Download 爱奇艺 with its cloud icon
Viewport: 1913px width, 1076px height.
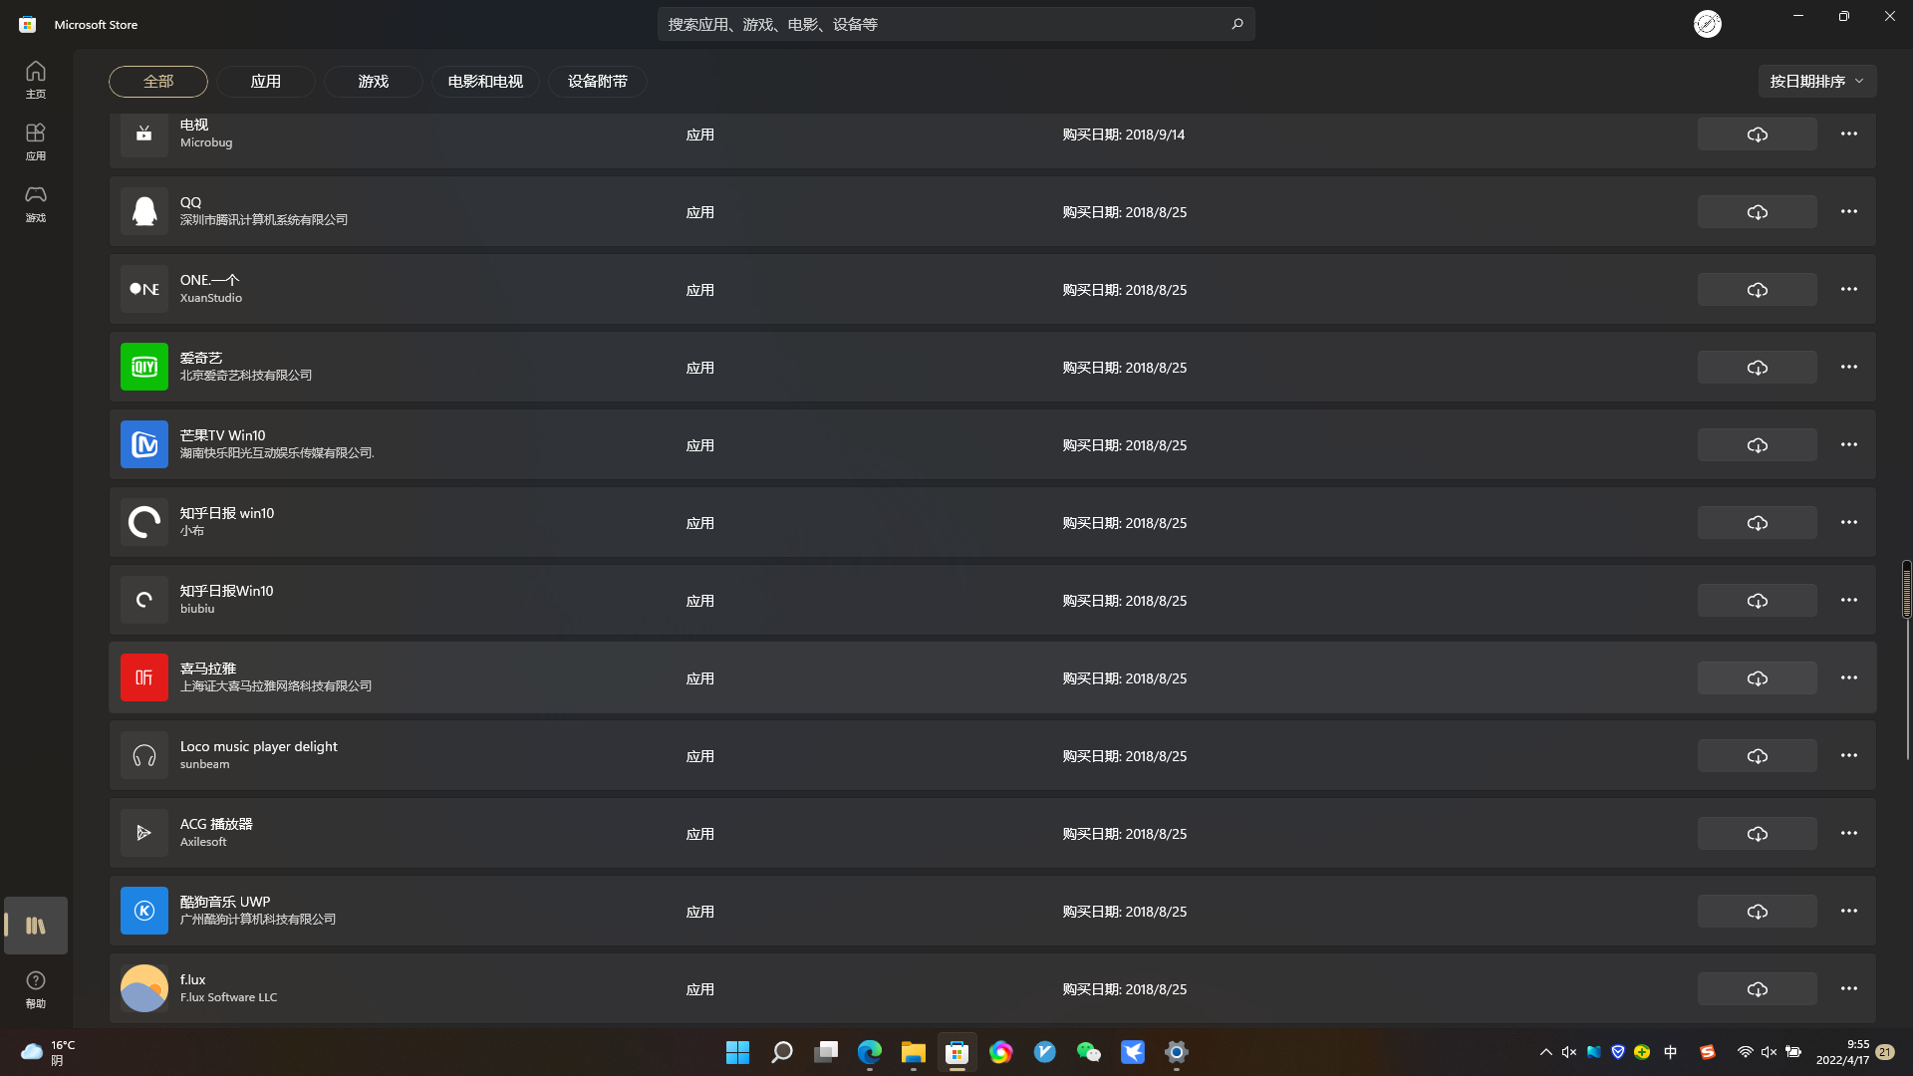(1757, 368)
